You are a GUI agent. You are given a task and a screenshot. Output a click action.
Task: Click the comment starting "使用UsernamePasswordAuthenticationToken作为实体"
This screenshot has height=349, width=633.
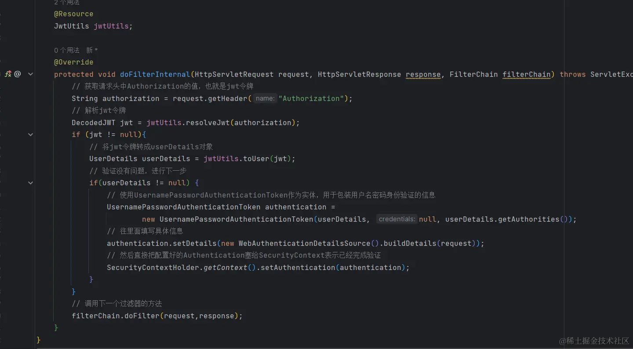click(271, 195)
